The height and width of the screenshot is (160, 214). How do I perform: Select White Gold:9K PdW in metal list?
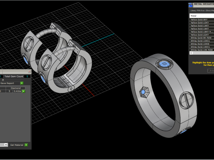pyautogui.click(x=202, y=38)
